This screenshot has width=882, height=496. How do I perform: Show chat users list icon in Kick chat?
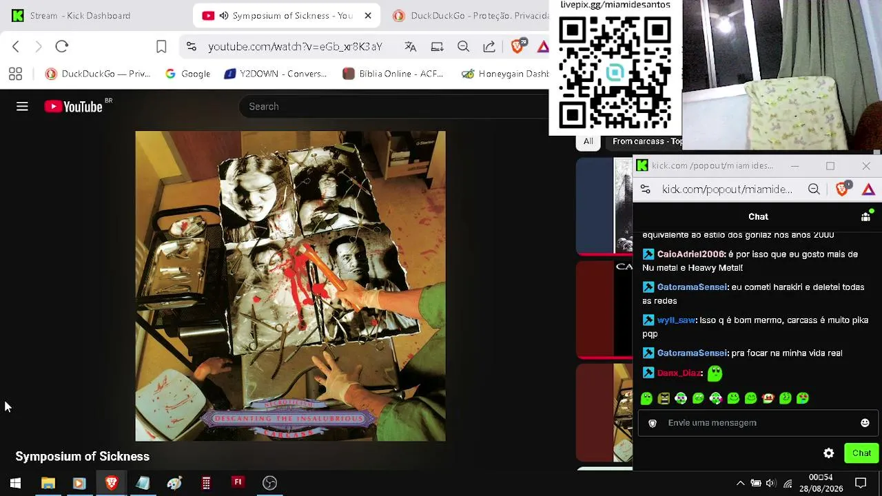click(866, 216)
